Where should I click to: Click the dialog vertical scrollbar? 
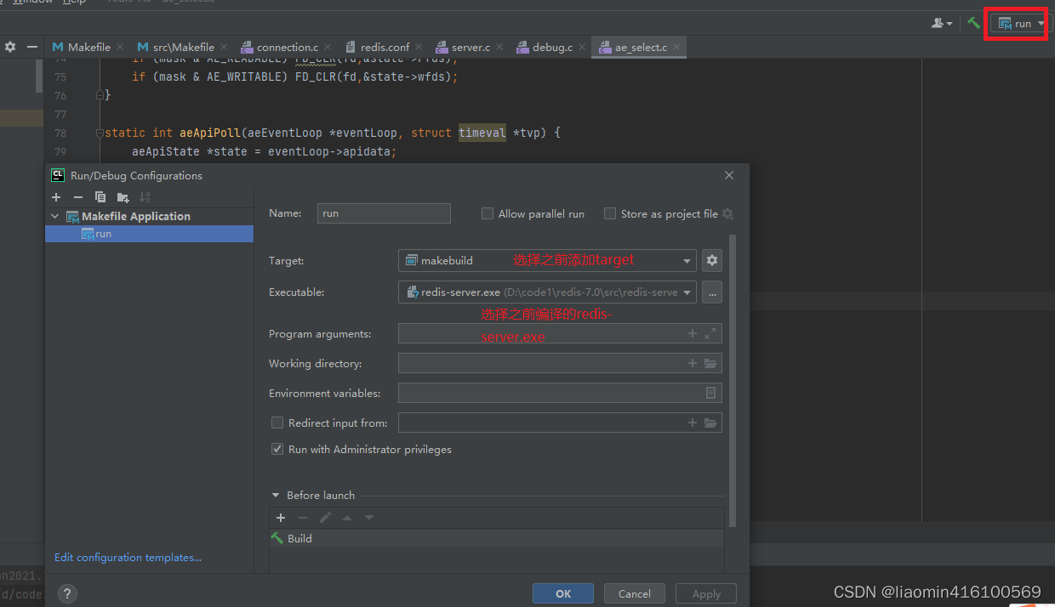coord(733,382)
